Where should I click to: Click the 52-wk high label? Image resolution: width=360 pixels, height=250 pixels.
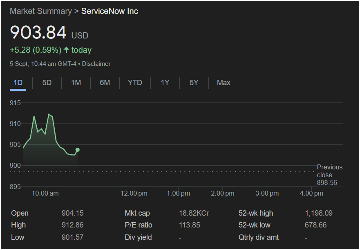tap(256, 213)
